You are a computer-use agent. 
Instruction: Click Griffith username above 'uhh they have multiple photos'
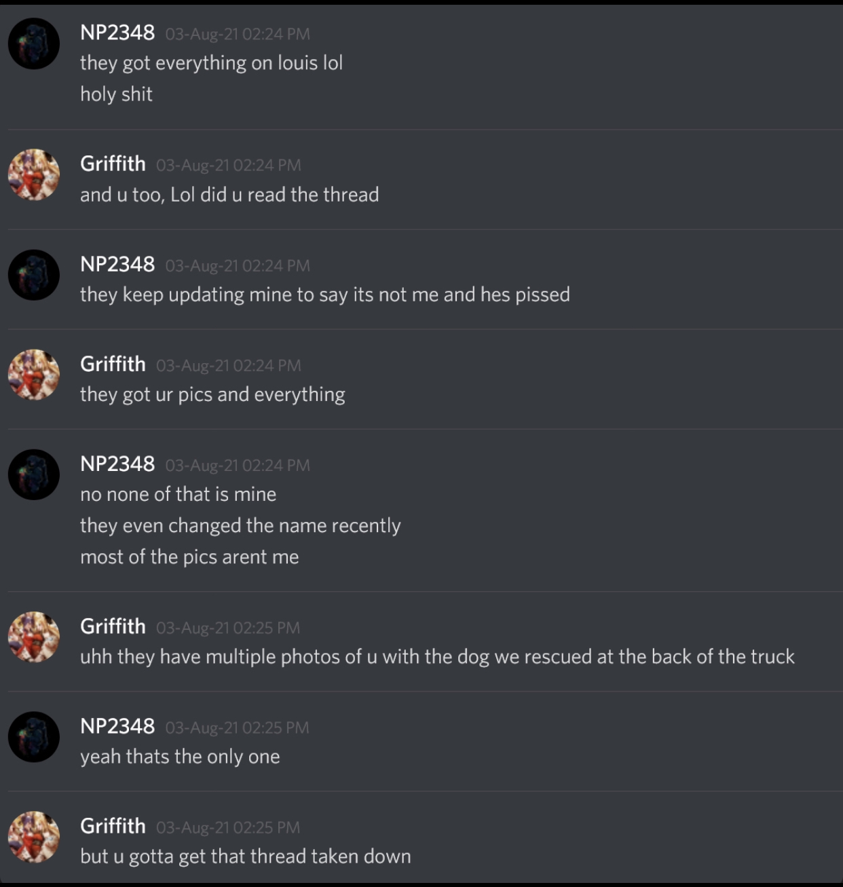[113, 626]
